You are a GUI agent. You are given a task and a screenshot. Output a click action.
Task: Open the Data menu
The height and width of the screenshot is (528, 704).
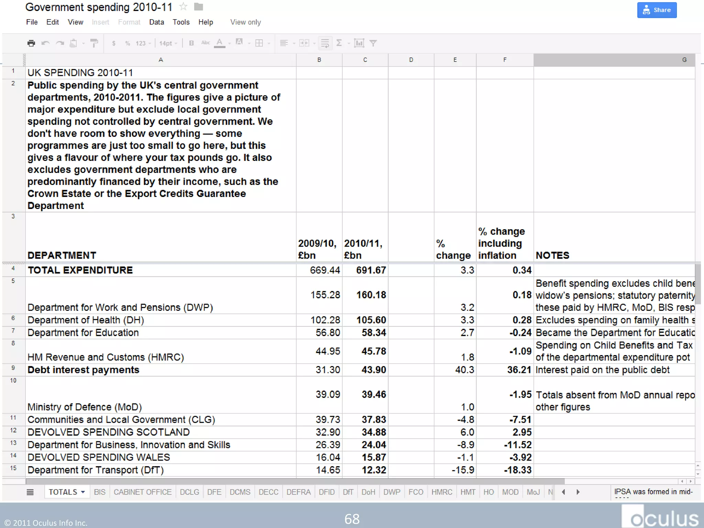click(156, 22)
